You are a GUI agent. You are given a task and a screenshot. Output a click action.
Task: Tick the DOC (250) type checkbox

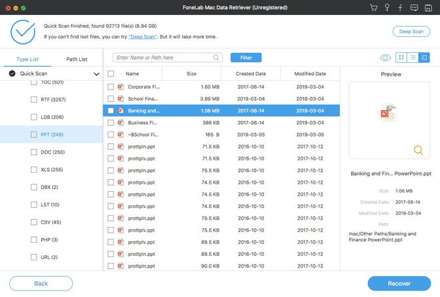(33, 152)
